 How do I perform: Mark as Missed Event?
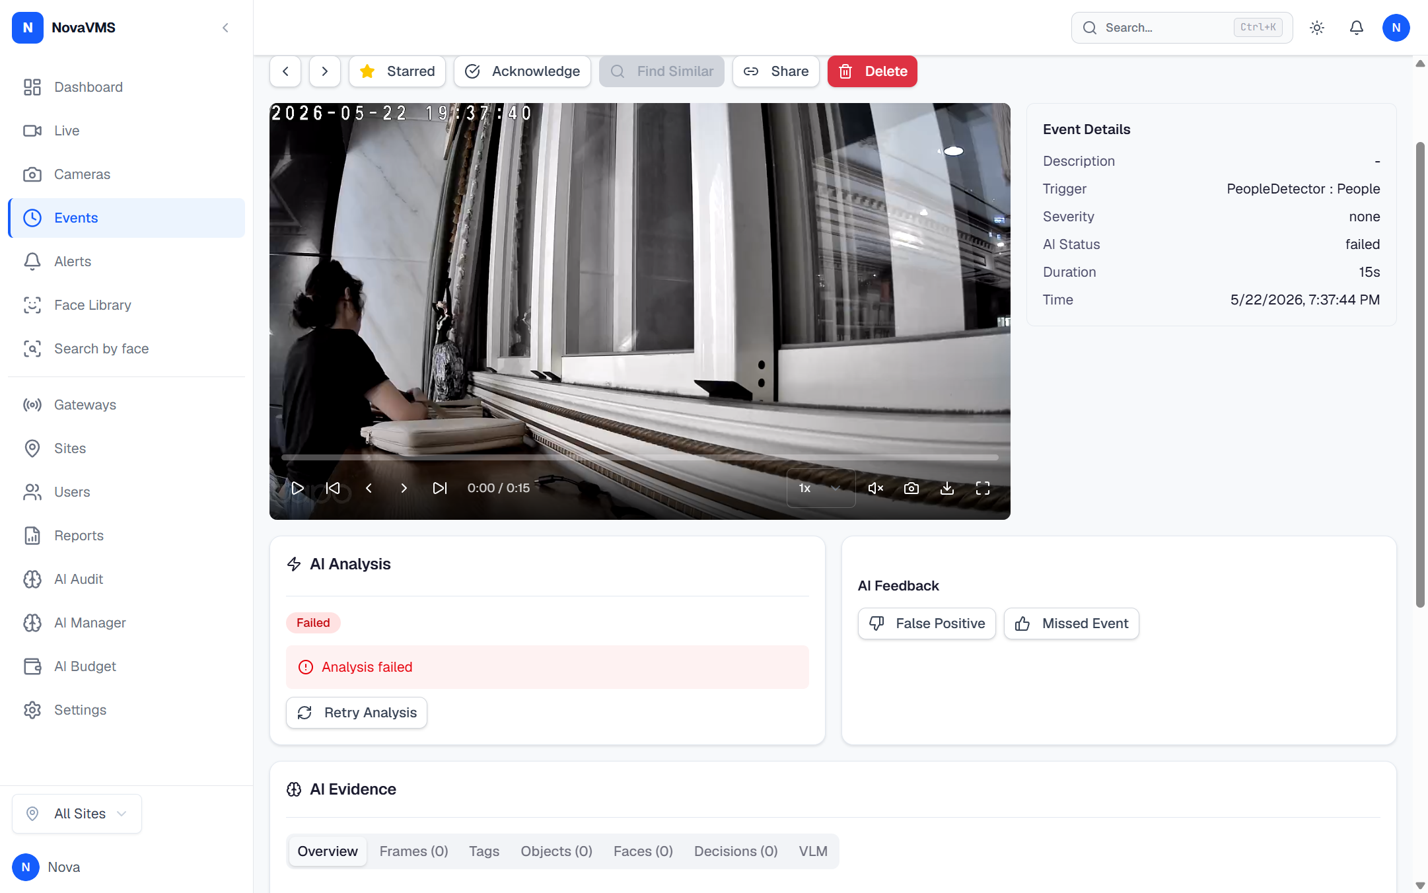point(1071,624)
